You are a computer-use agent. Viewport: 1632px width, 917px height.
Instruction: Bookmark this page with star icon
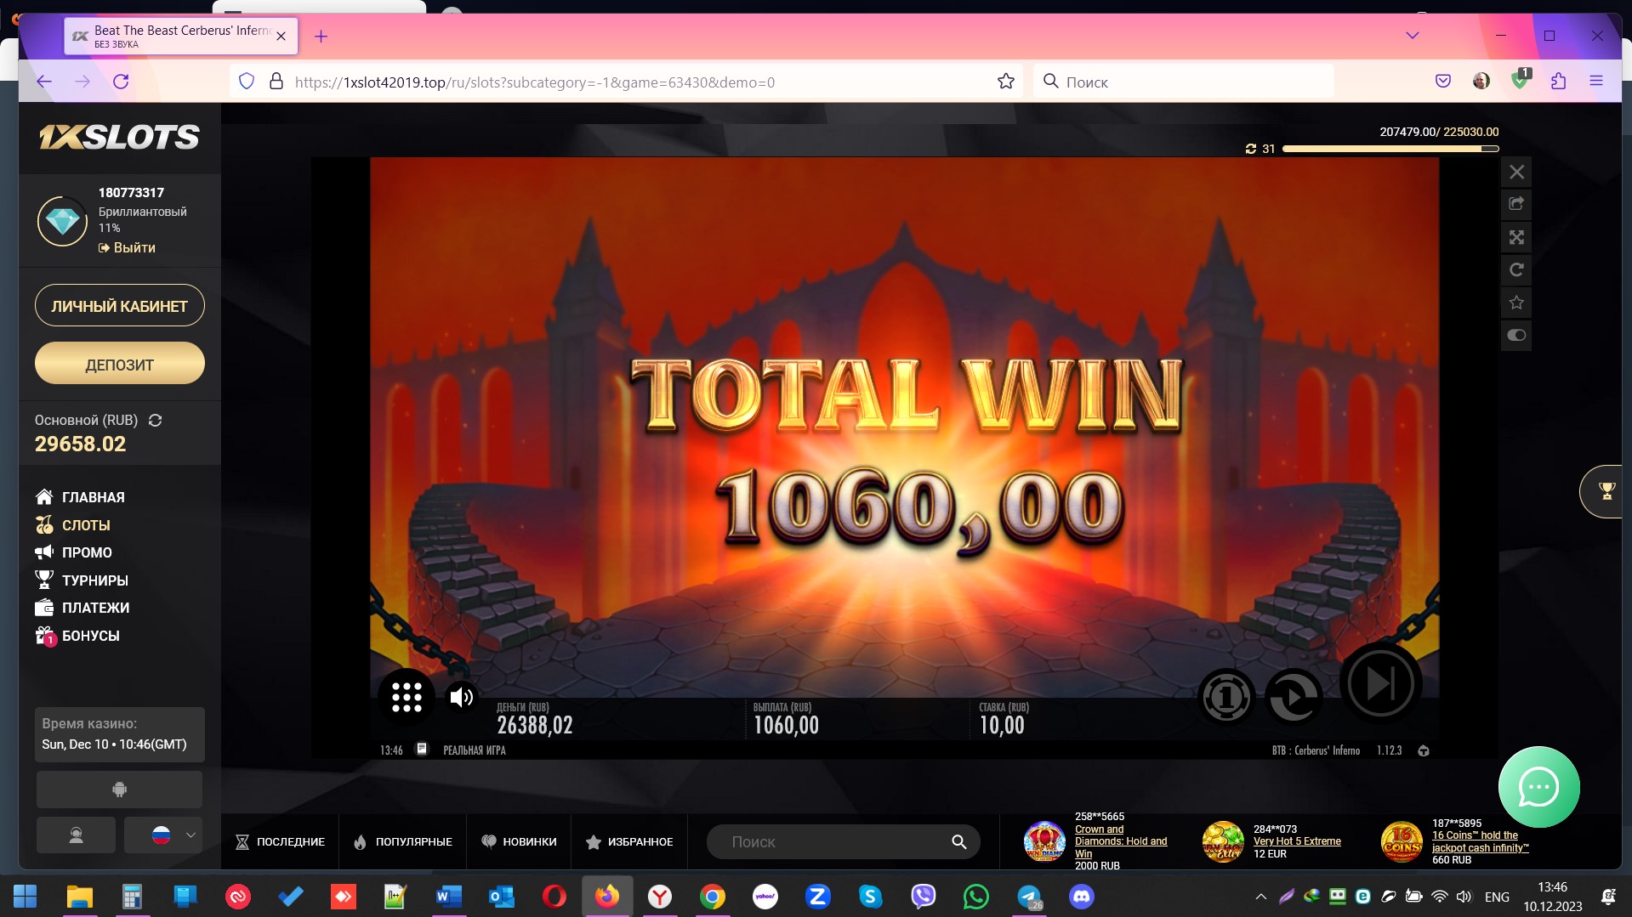tap(1006, 82)
